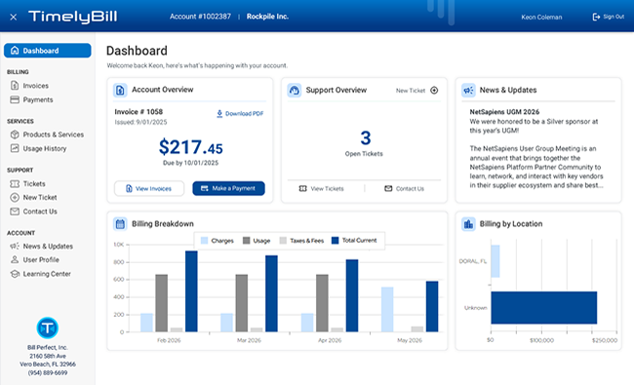Click the Bill Perfect round T logo
Image resolution: width=634 pixels, height=385 pixels.
48,328
